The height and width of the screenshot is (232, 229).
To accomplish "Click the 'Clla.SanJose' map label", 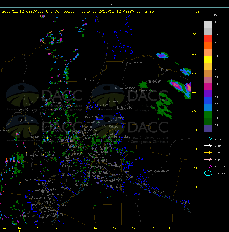I will point(125,88).
